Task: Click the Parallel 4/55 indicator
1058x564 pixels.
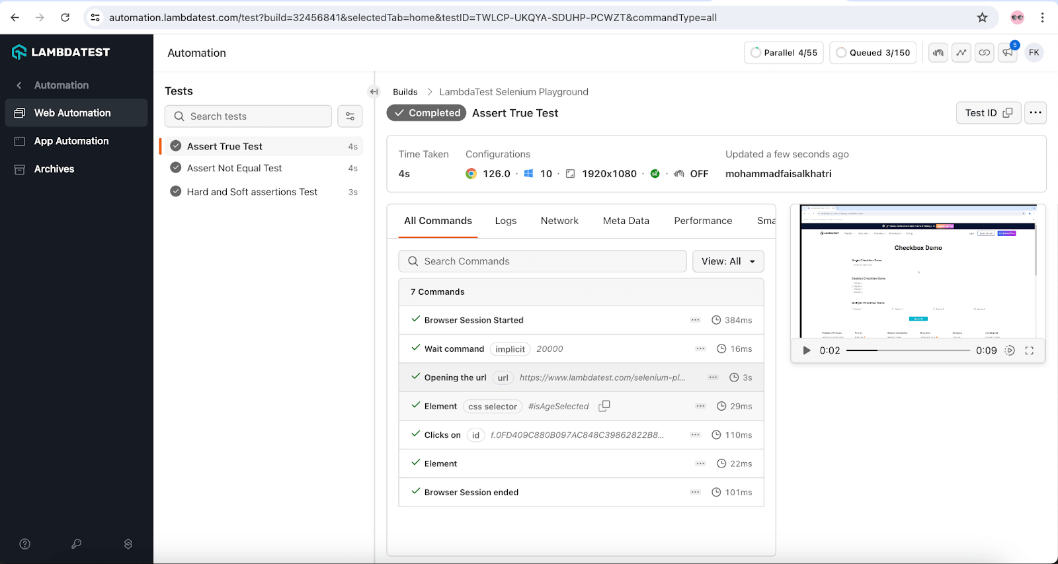Action: point(784,53)
